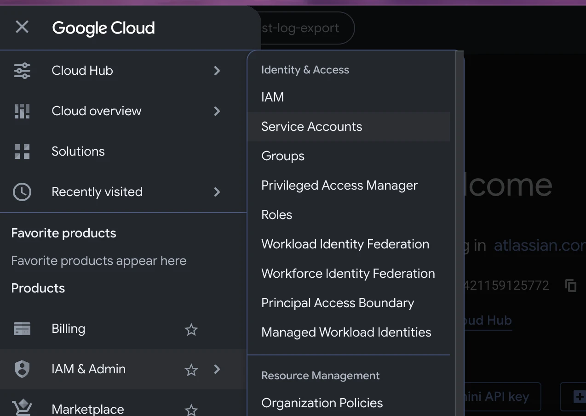This screenshot has width=586, height=416.
Task: Click the Identity & Access section header
Action: coord(305,70)
